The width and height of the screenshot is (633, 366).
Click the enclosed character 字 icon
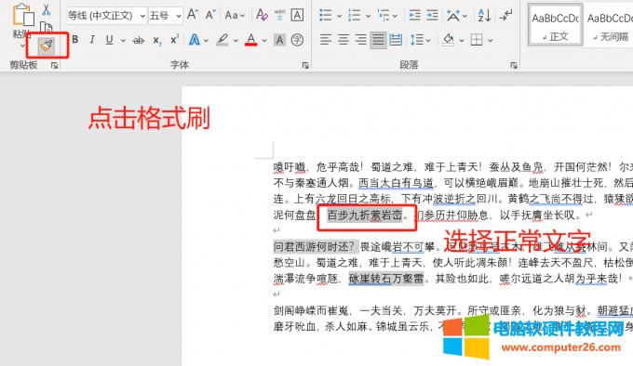[x=297, y=40]
